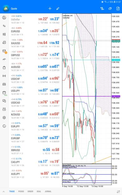This screenshot has height=195, width=122.
Task: Tap the purple 108.513 price label
Action: (116, 96)
